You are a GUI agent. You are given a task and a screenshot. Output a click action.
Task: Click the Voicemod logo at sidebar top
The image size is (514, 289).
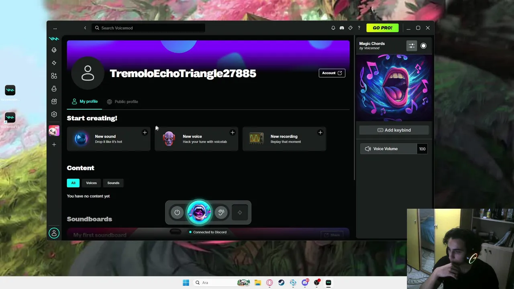coord(54,39)
